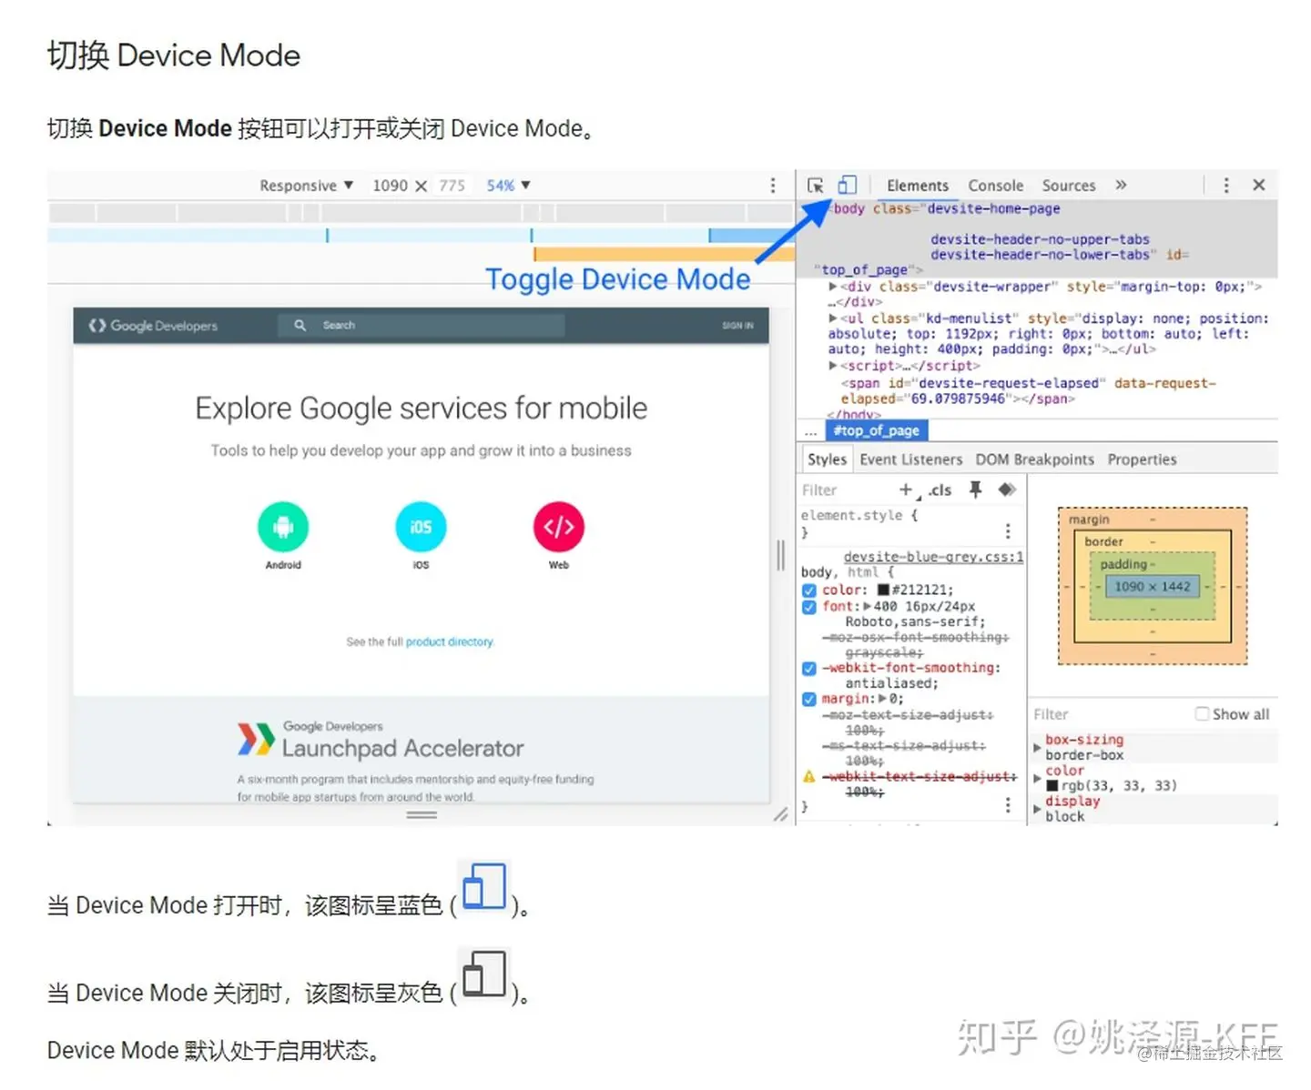Expand the script node

click(832, 366)
